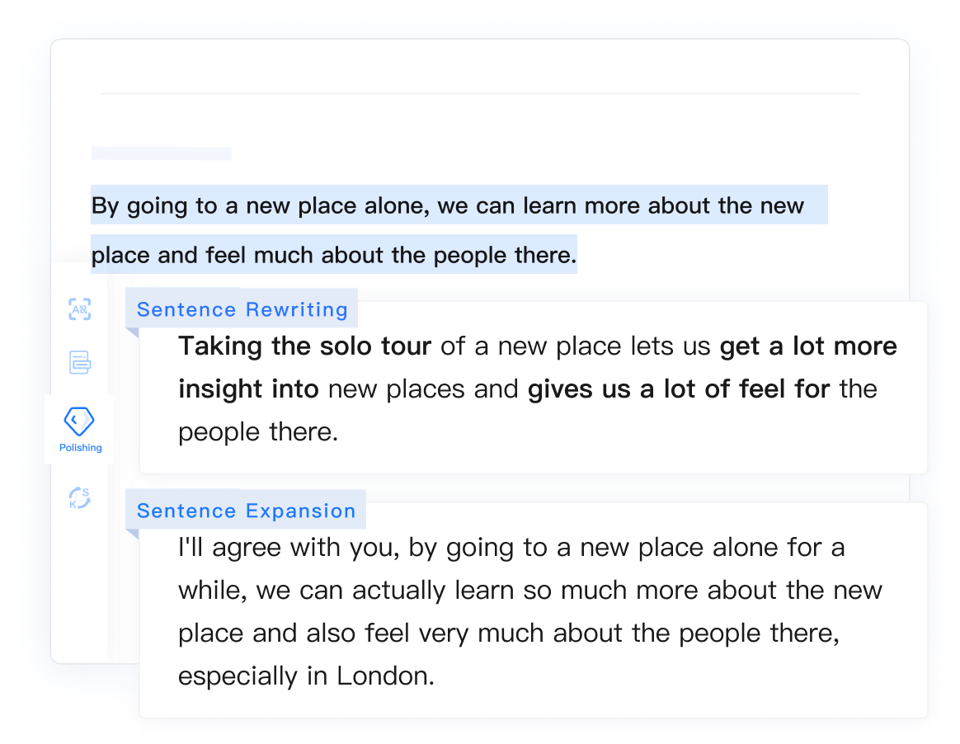Screen dimensions: 960x744
Task: Switch to the Sentence Rewriting label
Action: coord(242,309)
